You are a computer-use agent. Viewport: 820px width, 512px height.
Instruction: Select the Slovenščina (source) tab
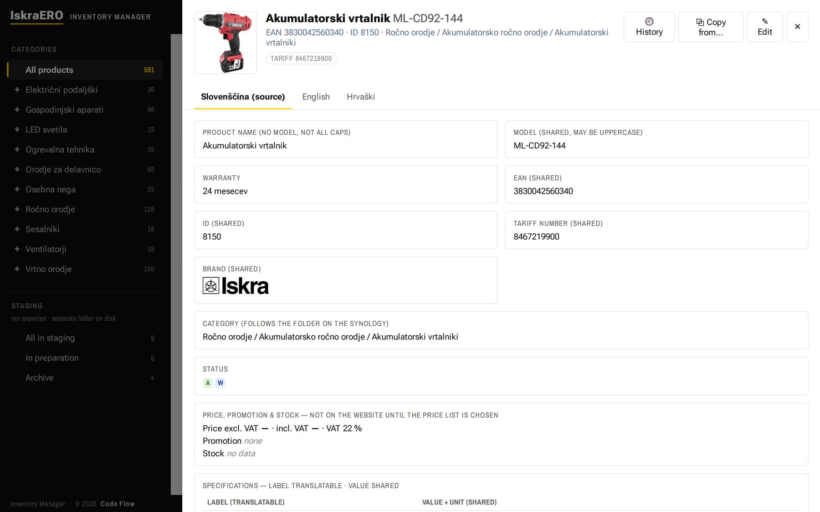(243, 96)
